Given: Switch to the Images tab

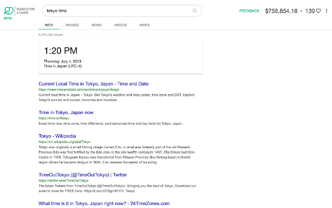Looking at the screenshot, I should (72, 24).
